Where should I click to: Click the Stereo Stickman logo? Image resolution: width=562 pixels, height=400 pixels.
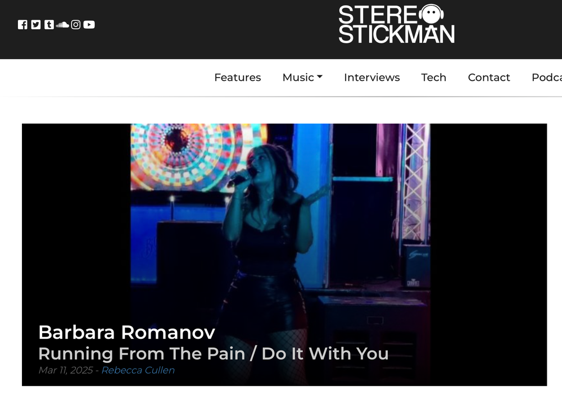click(396, 24)
